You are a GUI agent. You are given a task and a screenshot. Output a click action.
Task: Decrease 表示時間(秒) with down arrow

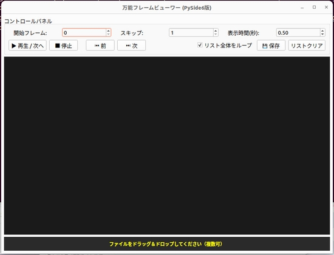click(x=322, y=34)
